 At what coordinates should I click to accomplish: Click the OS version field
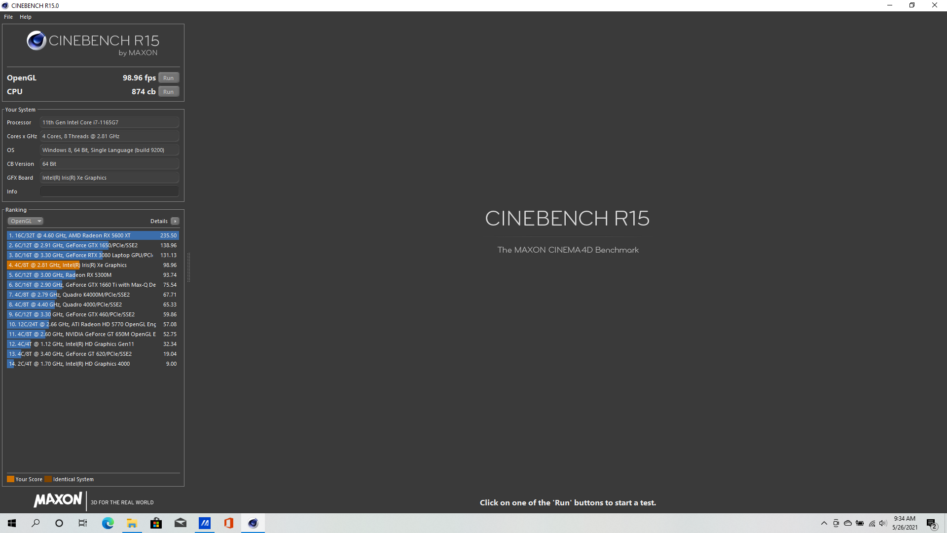pyautogui.click(x=109, y=150)
